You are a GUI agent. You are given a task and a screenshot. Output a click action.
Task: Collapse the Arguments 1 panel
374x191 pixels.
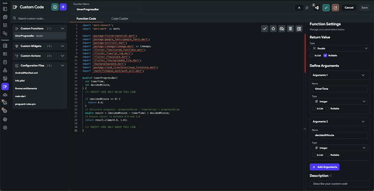363,75
